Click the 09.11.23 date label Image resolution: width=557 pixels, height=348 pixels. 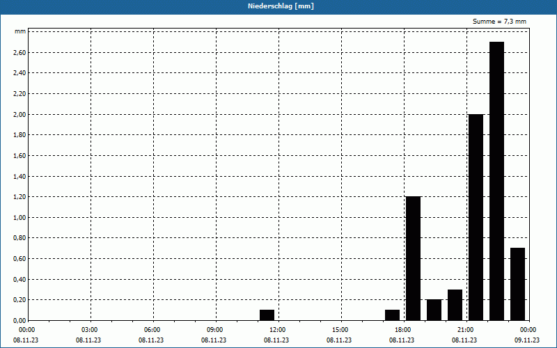[527, 340]
